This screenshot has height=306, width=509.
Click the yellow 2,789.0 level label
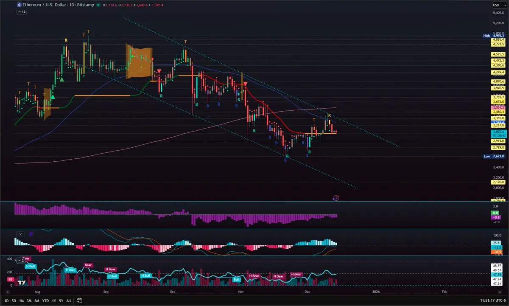pos(498,147)
